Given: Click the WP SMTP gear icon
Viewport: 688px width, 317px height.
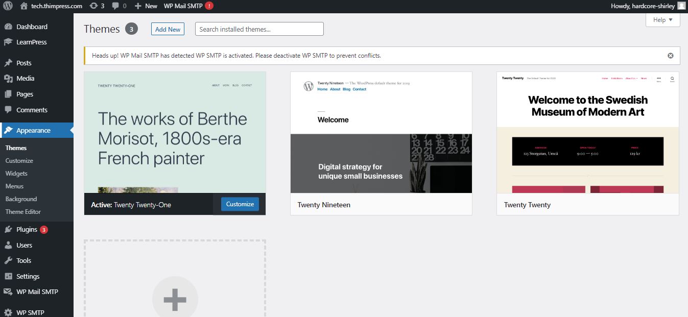Looking at the screenshot, I should pos(8,313).
